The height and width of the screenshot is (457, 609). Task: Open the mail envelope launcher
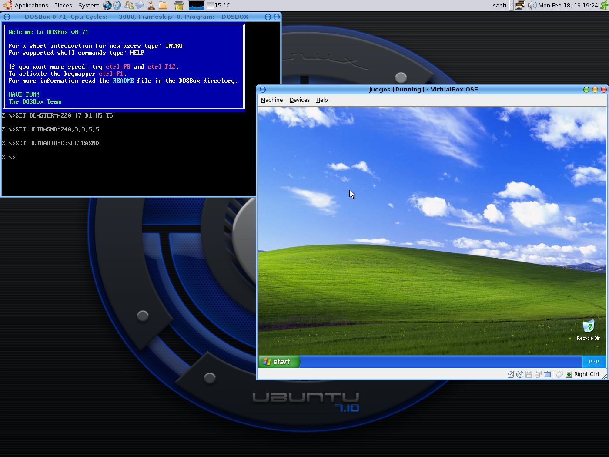139,5
